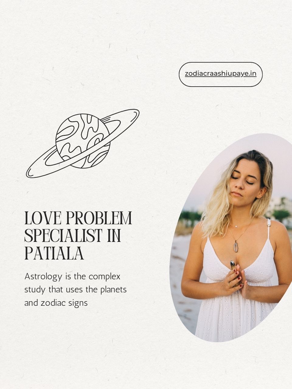Click the Saturn planet illustration globe

pyautogui.click(x=82, y=141)
